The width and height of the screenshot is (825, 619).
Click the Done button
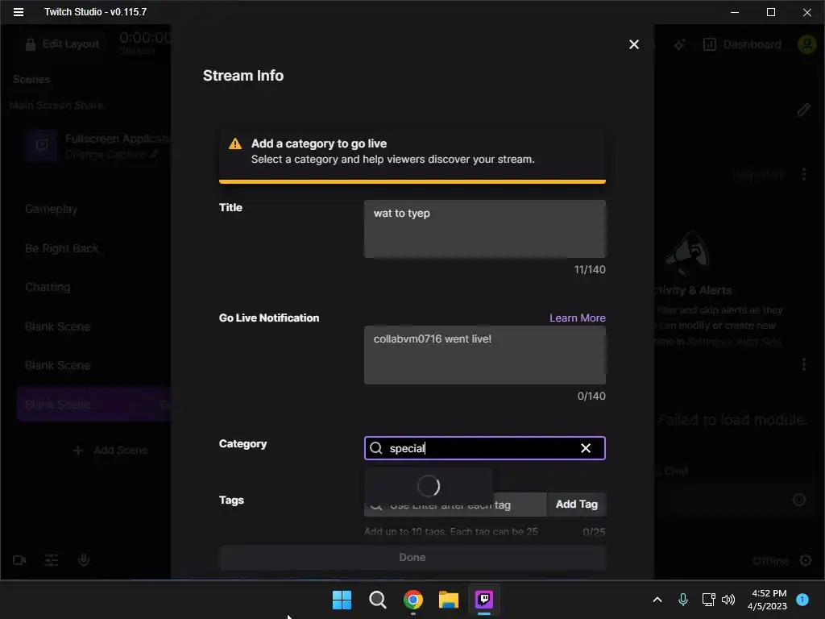pyautogui.click(x=412, y=557)
